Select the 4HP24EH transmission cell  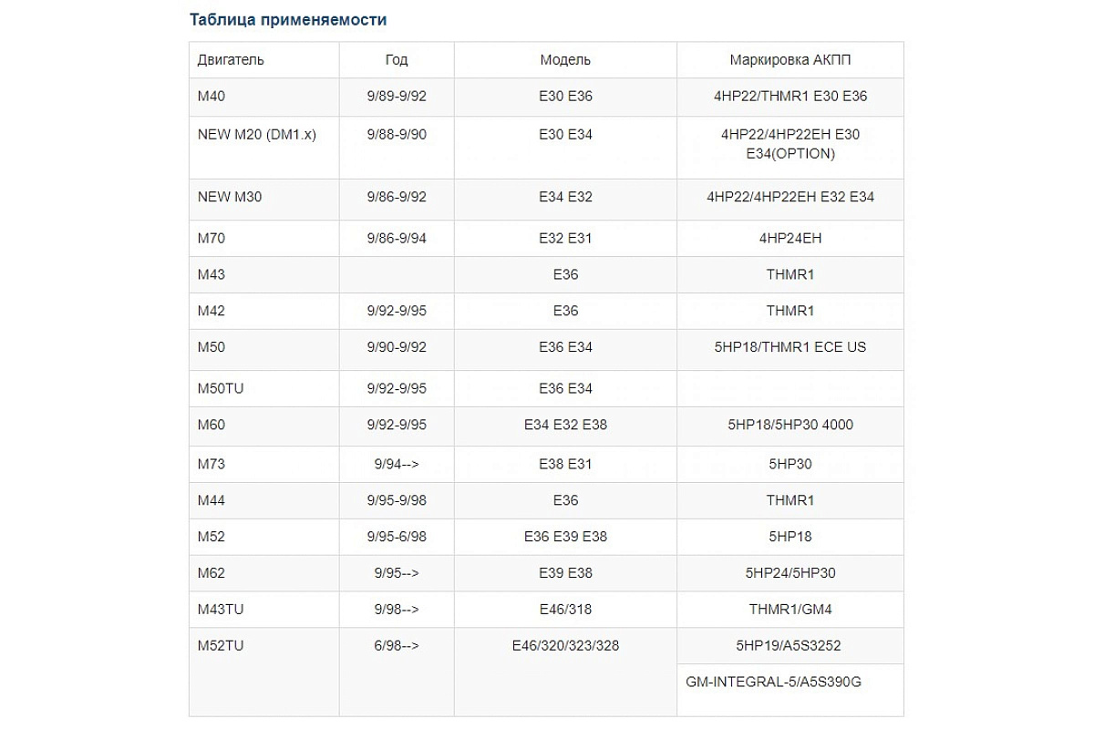790,239
